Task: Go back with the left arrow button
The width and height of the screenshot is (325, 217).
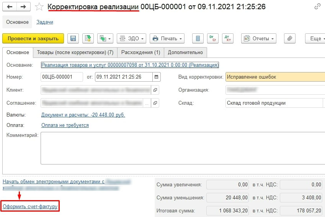Action: (x=10, y=7)
